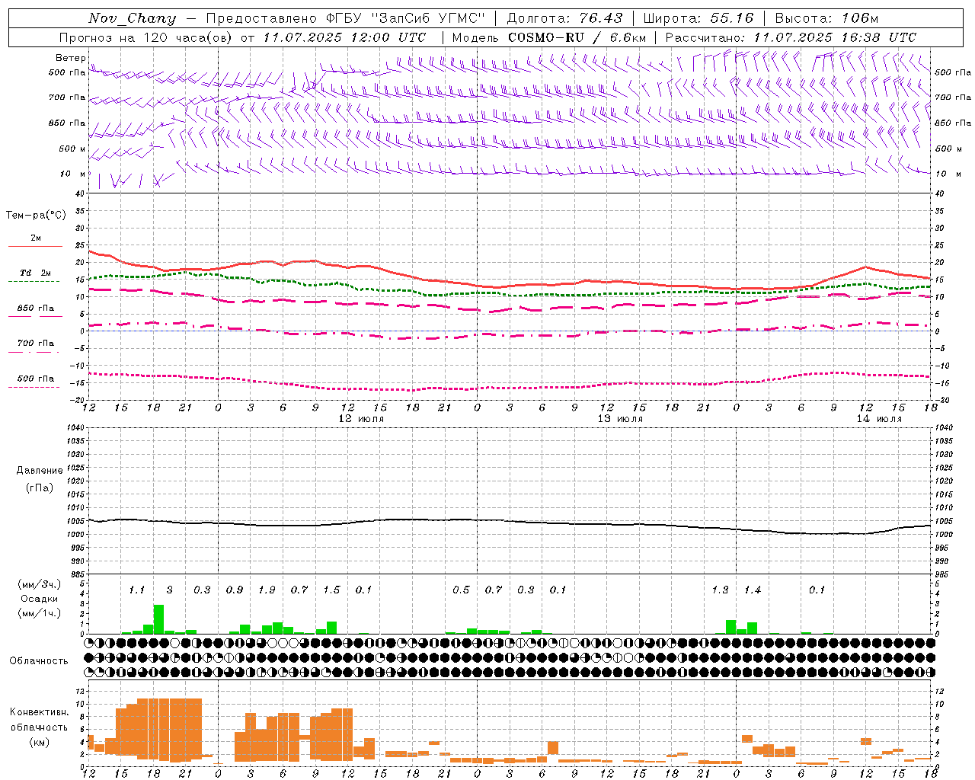Viewport: 975px width, 780px height.
Task: Click the tallest green precipitation bar
Action: click(x=158, y=619)
